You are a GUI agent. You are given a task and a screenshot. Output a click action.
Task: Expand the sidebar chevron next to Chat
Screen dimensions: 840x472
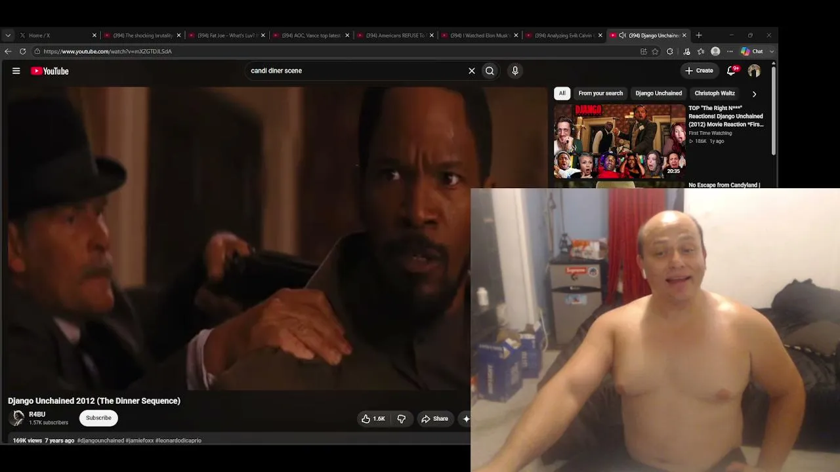[x=772, y=51]
